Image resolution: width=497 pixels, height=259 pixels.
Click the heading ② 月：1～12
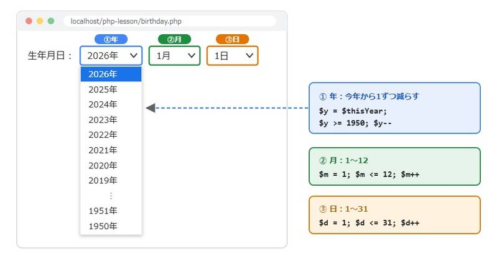click(x=343, y=160)
